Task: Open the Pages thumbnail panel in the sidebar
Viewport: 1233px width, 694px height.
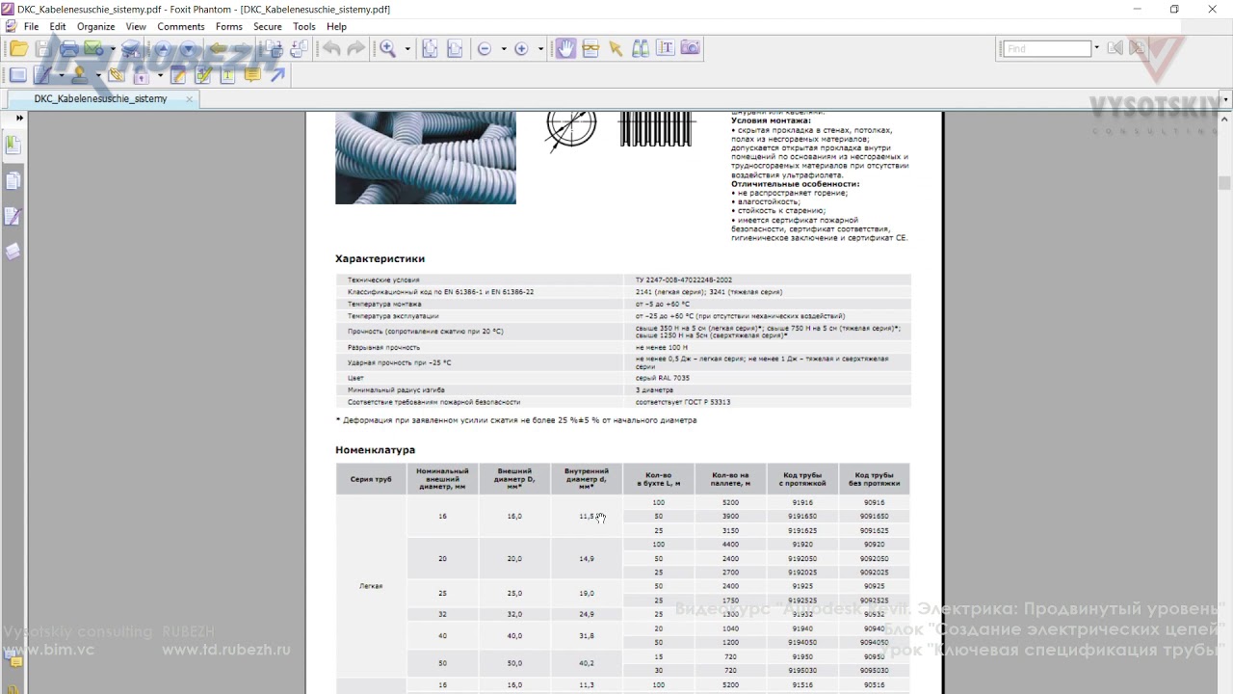Action: point(13,181)
